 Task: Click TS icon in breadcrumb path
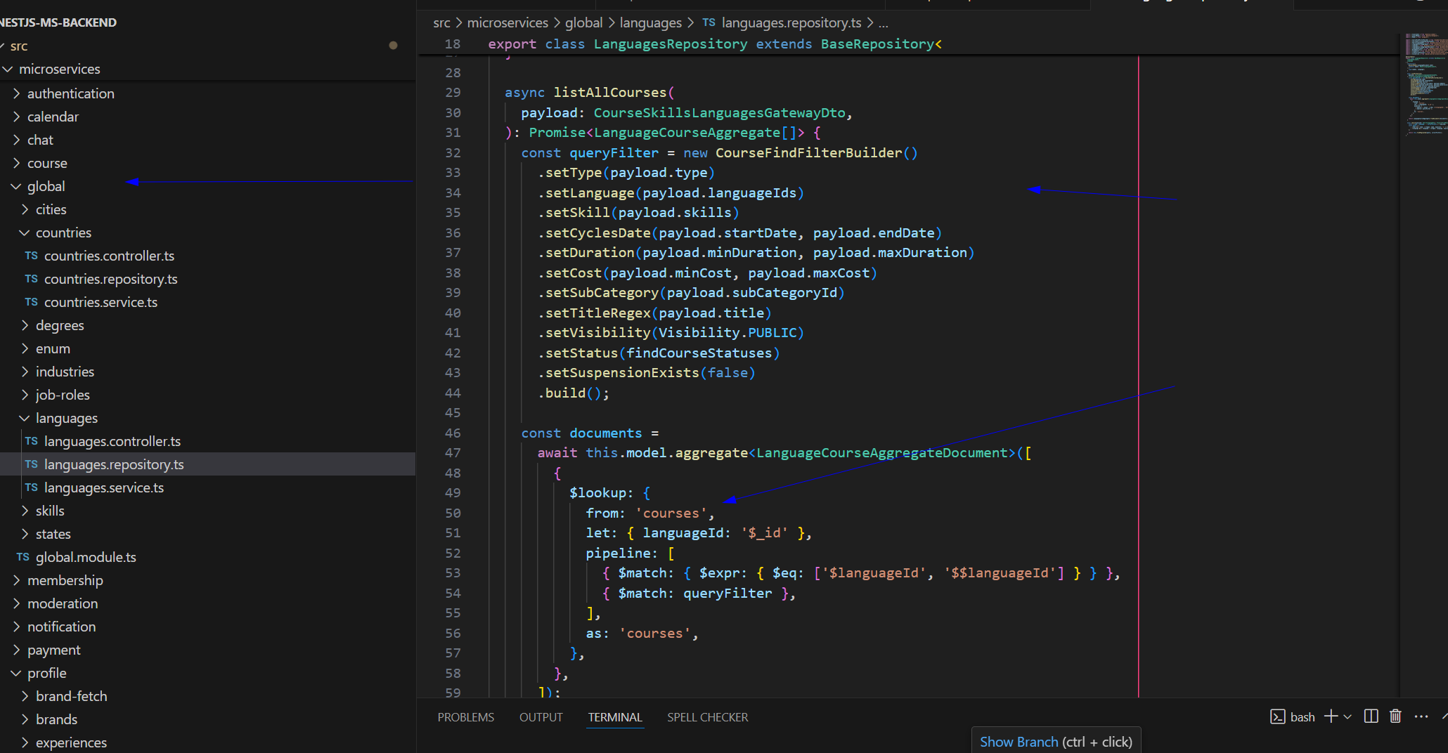click(x=709, y=22)
